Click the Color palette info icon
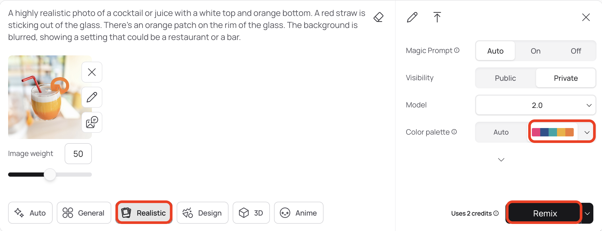This screenshot has height=231, width=602. tap(454, 132)
